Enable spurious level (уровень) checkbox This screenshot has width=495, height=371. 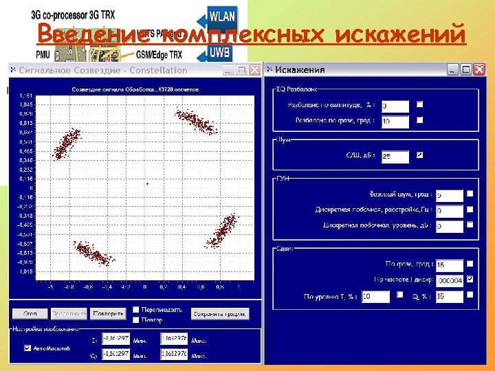[x=470, y=224]
